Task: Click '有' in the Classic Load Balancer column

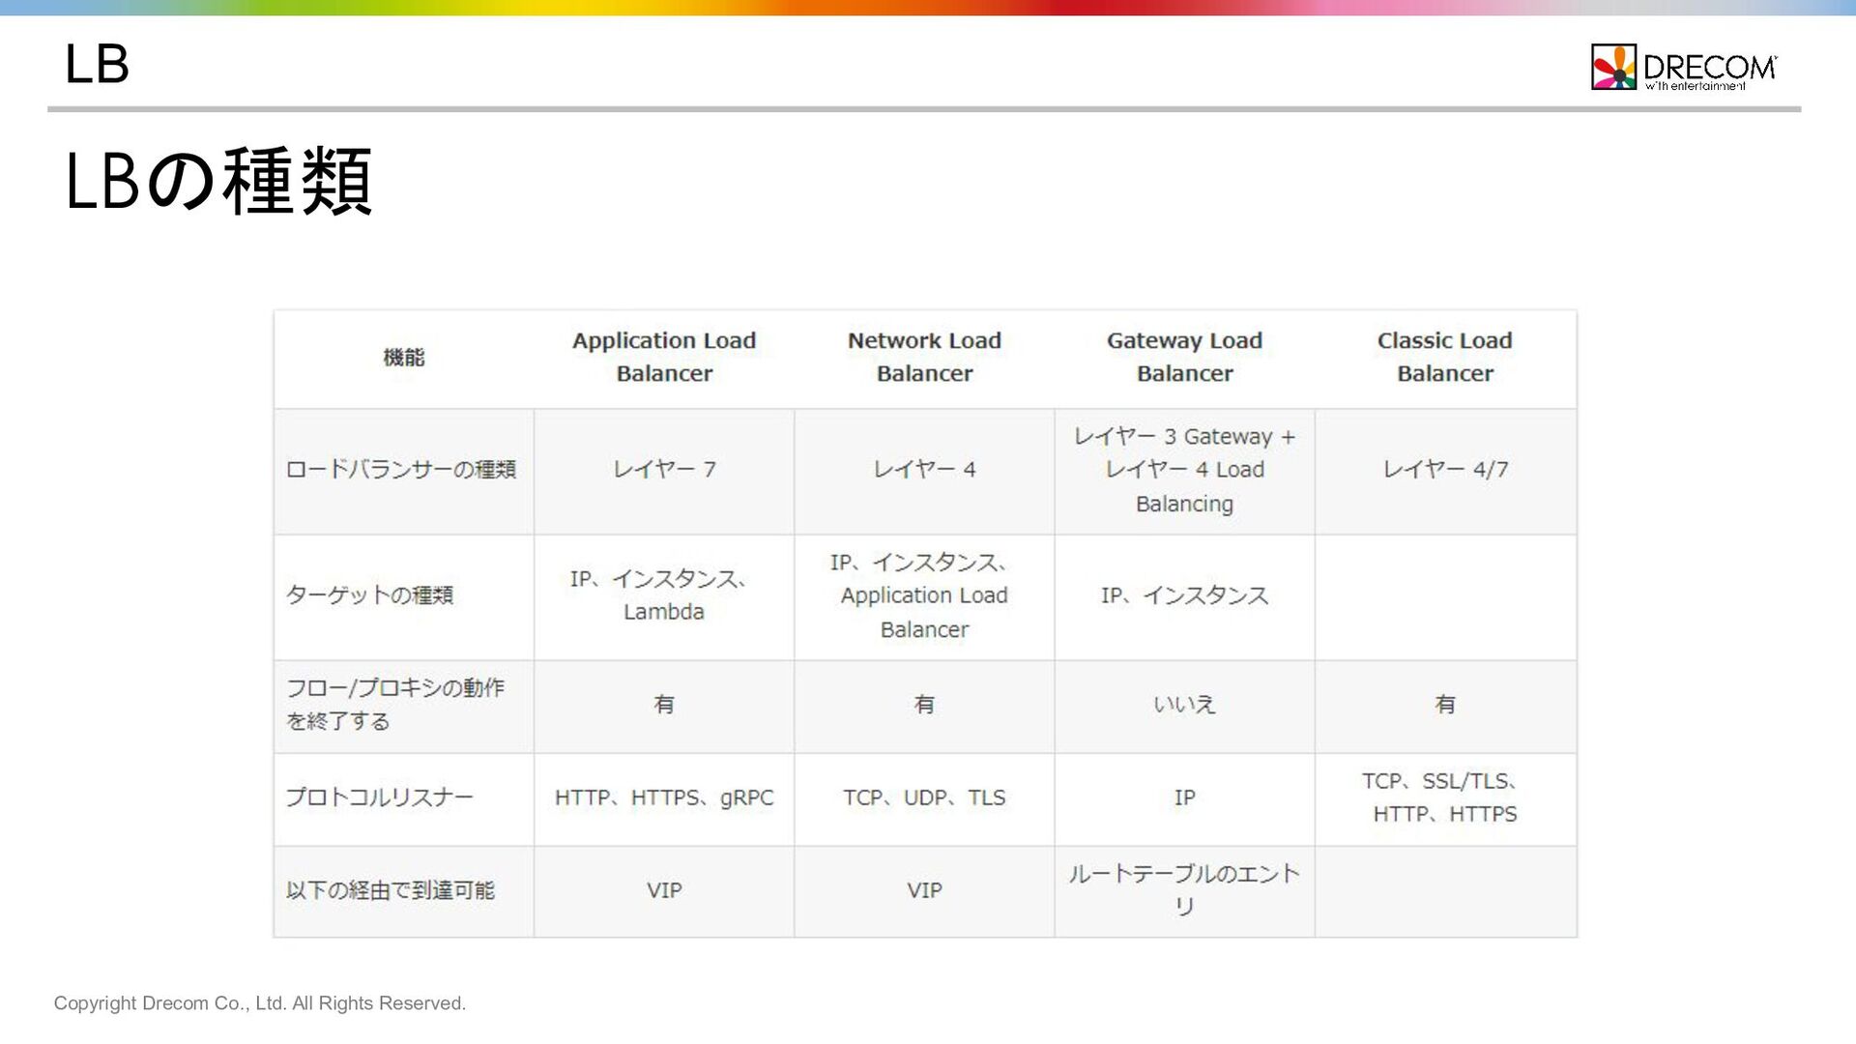Action: 1445,705
